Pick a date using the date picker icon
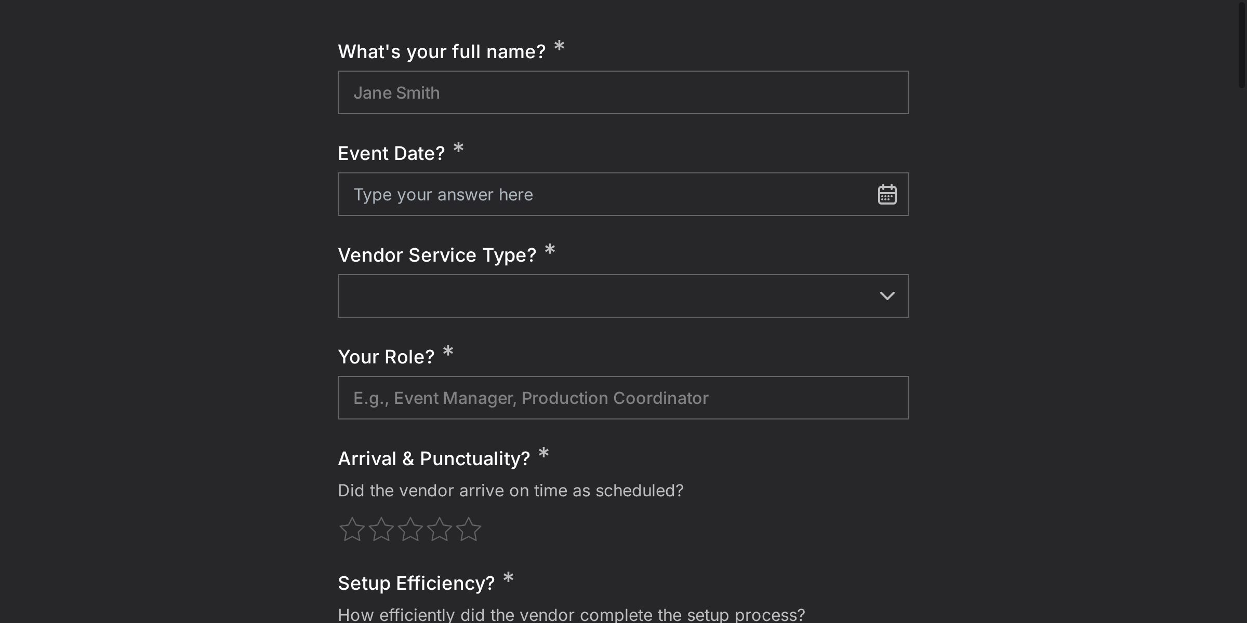Viewport: 1247px width, 623px height. tap(887, 194)
